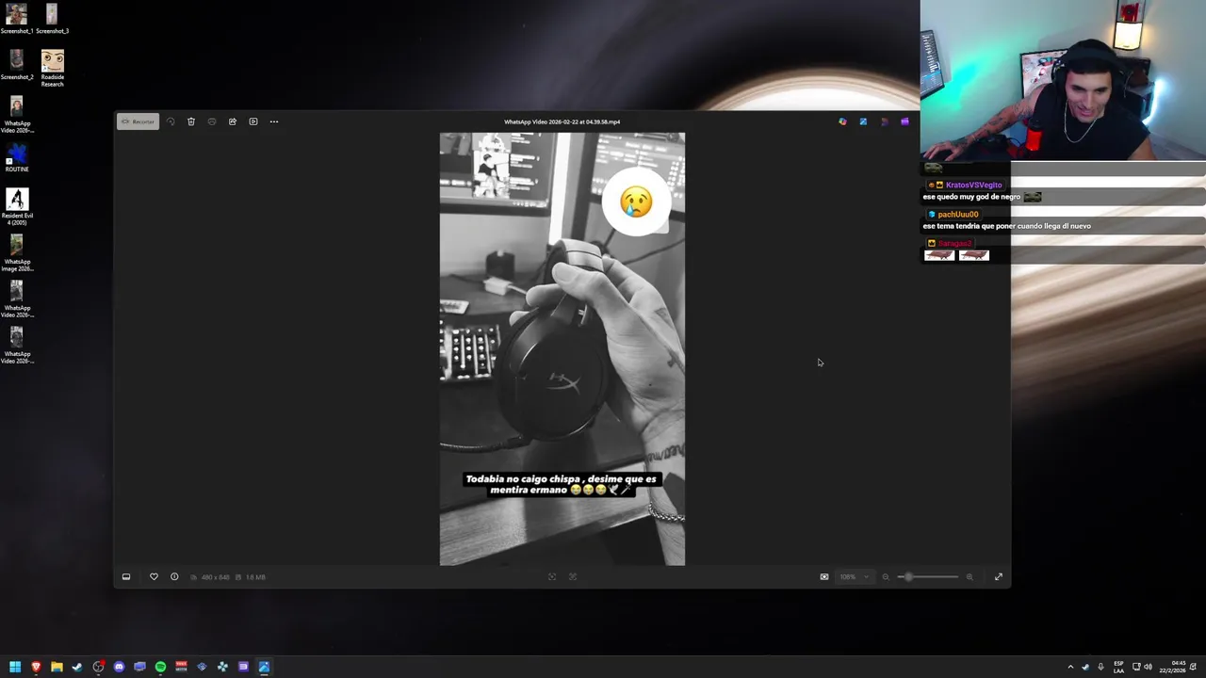
Task: Click the microphone icon in system tray
Action: pyautogui.click(x=1100, y=667)
